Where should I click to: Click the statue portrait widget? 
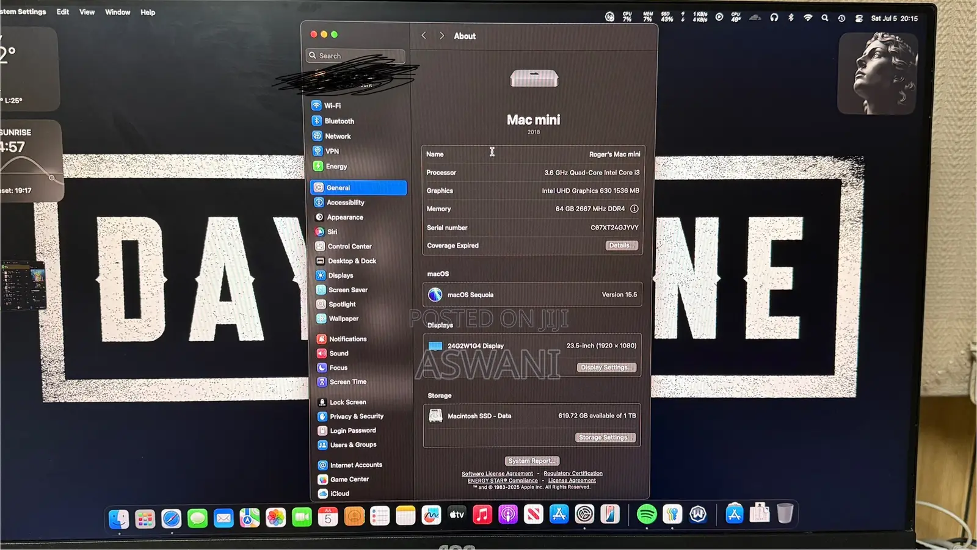tap(877, 73)
